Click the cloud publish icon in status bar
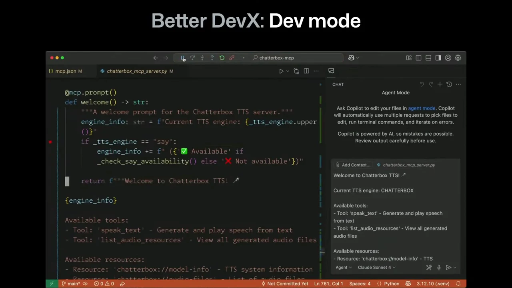 pyautogui.click(x=85, y=284)
